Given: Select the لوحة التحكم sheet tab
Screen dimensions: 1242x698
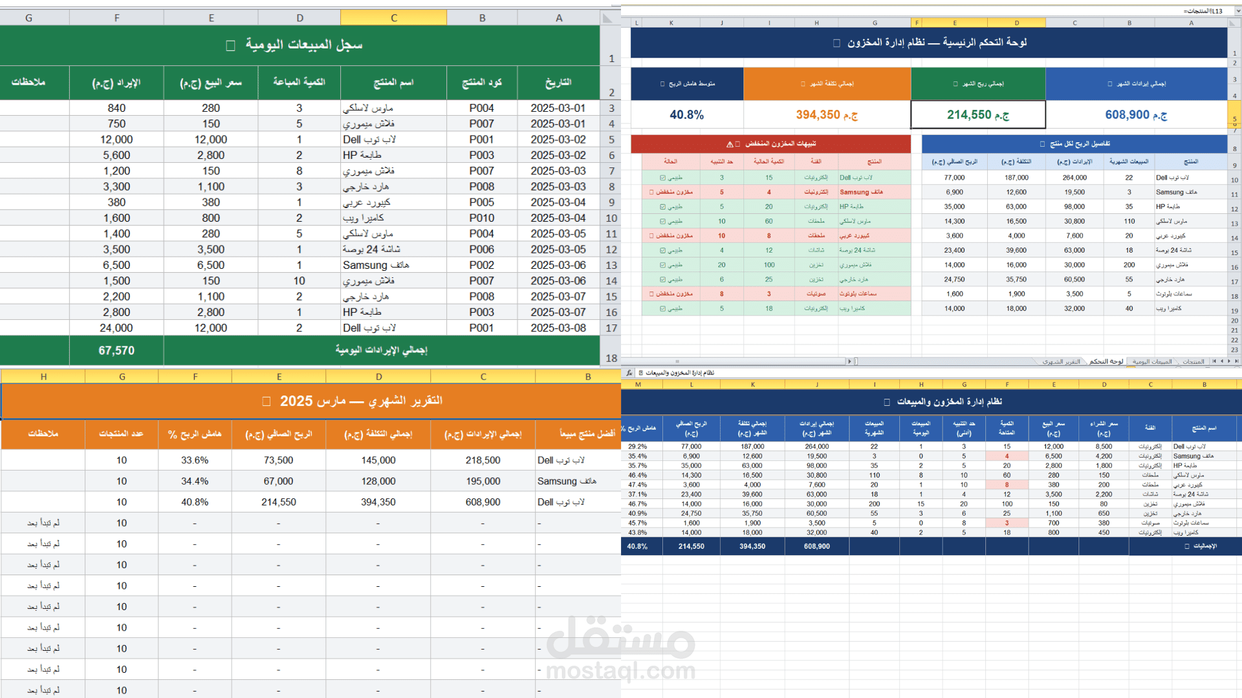Looking at the screenshot, I should click(1106, 363).
